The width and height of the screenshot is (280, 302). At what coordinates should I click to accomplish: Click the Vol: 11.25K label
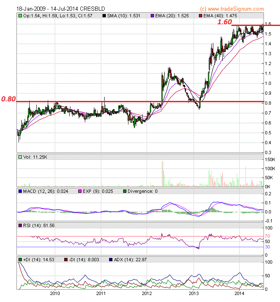pyautogui.click(x=35, y=157)
